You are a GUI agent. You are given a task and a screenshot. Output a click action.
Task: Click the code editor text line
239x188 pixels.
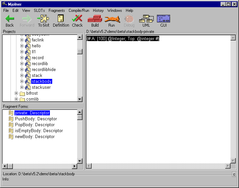[123, 39]
